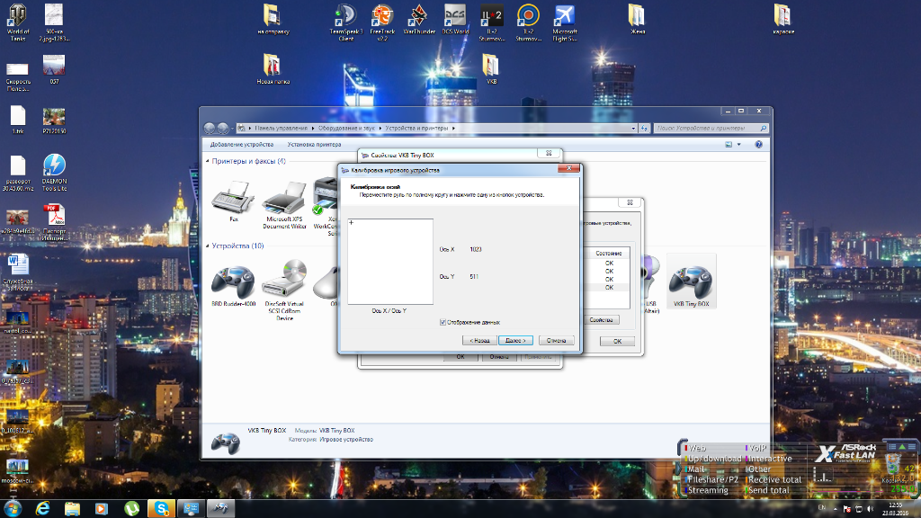Click the explorer Back navigation button

pos(209,128)
